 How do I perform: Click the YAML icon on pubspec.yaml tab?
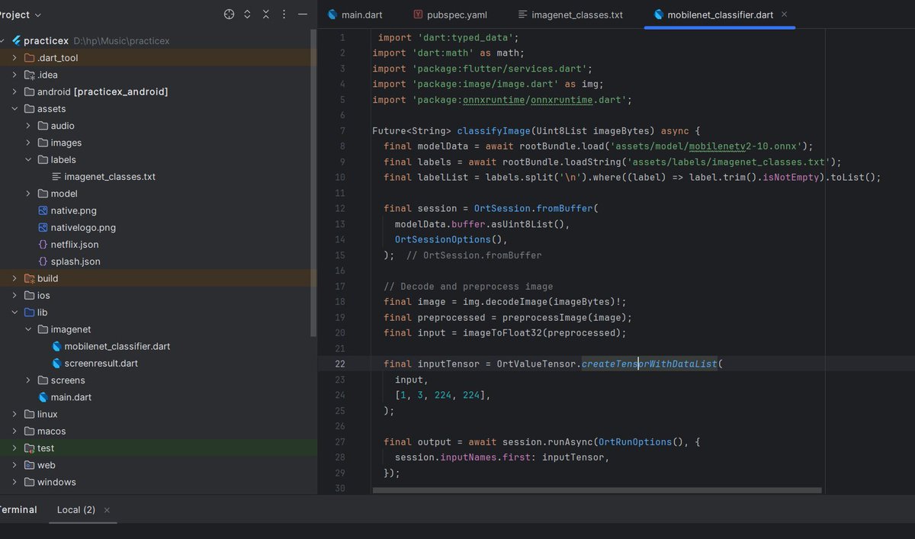tap(419, 14)
